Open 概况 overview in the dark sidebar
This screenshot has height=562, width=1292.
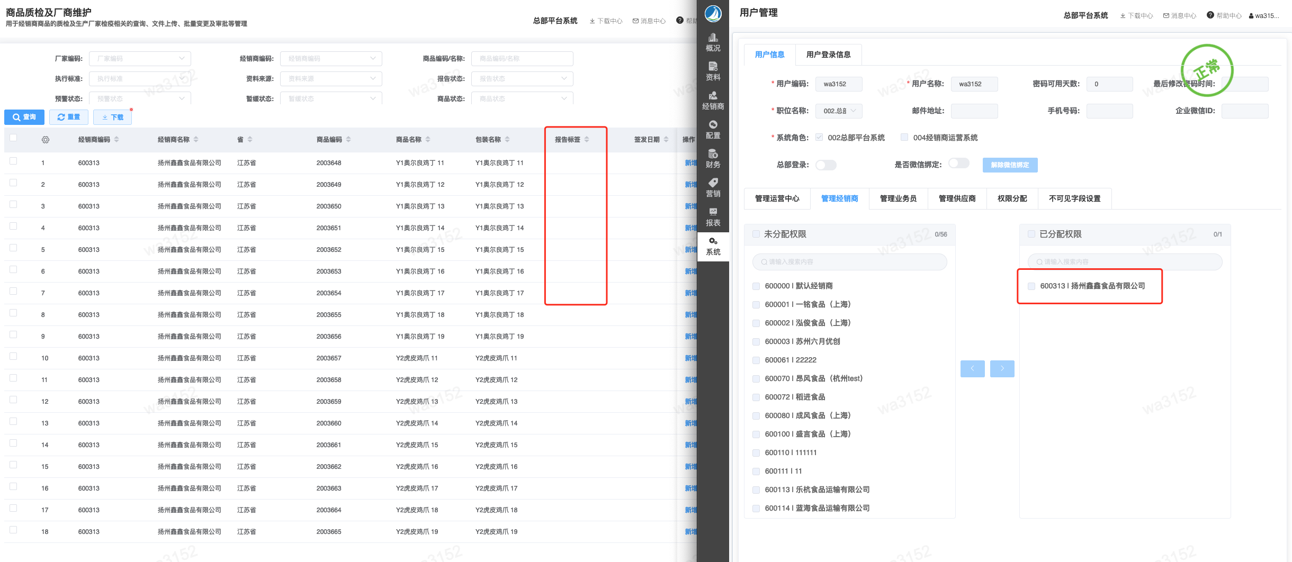[713, 43]
